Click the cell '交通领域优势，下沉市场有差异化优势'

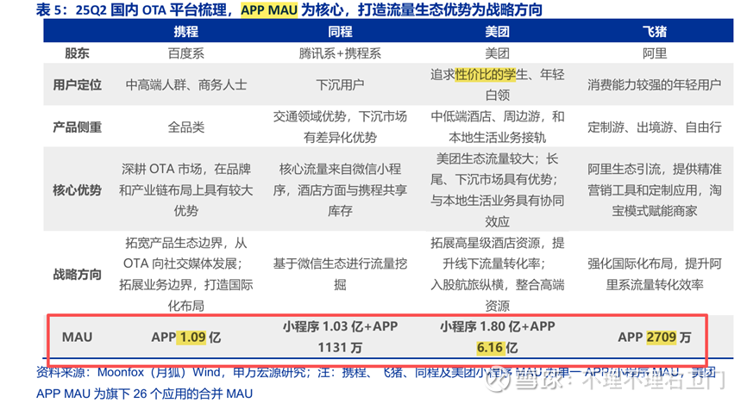tap(340, 127)
